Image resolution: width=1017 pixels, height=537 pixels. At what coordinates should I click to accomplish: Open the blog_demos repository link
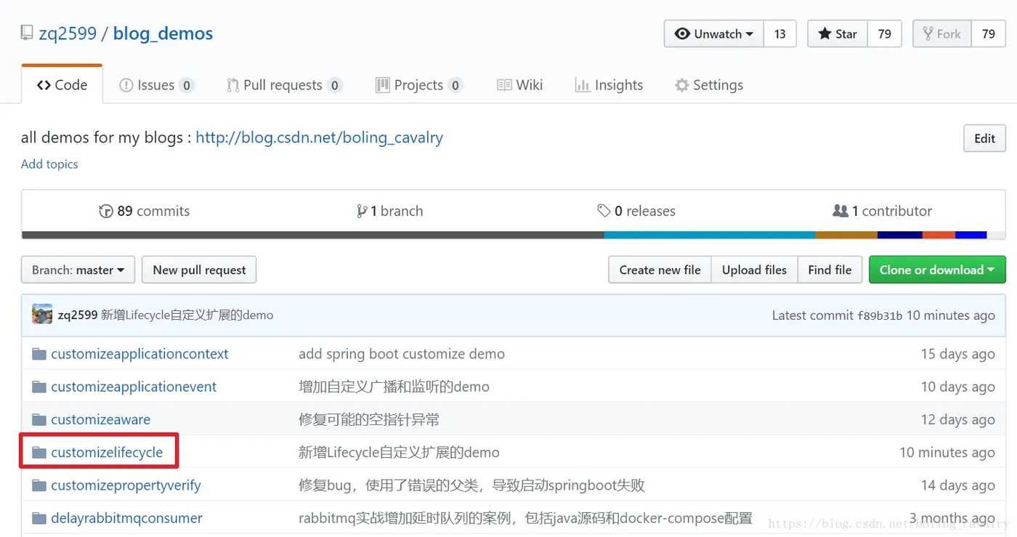coord(163,33)
